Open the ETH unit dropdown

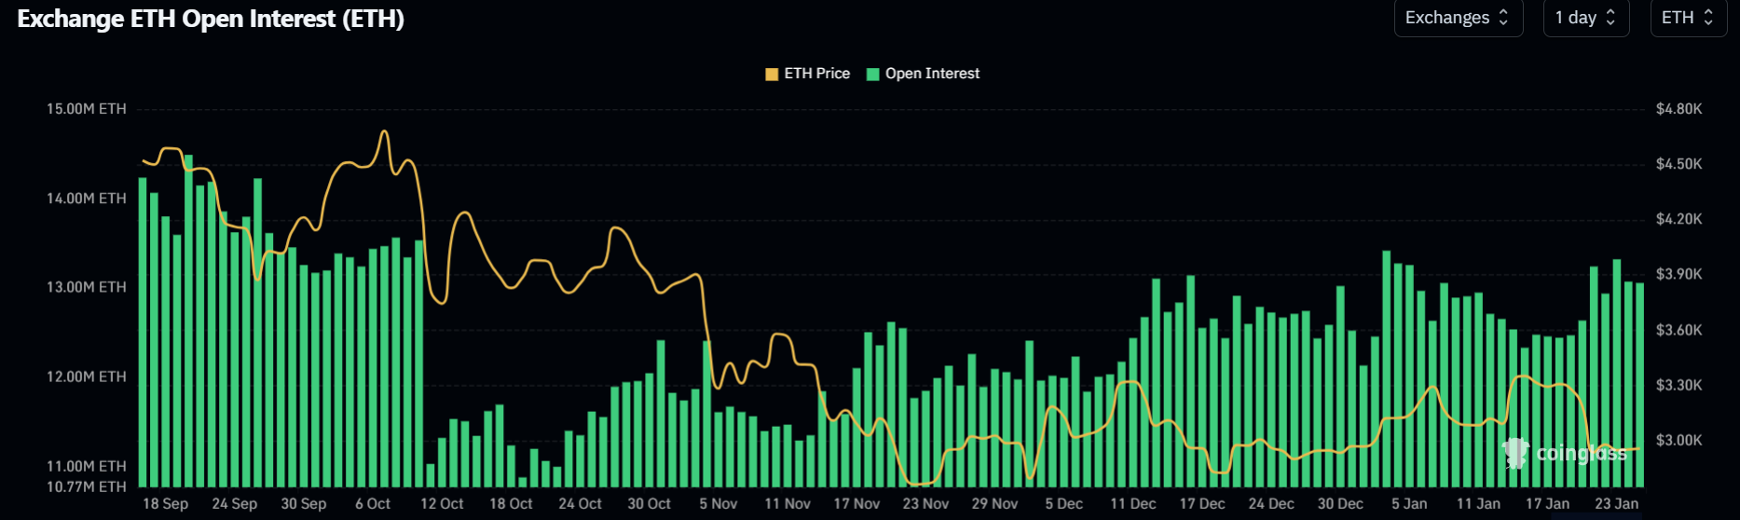[x=1688, y=18]
